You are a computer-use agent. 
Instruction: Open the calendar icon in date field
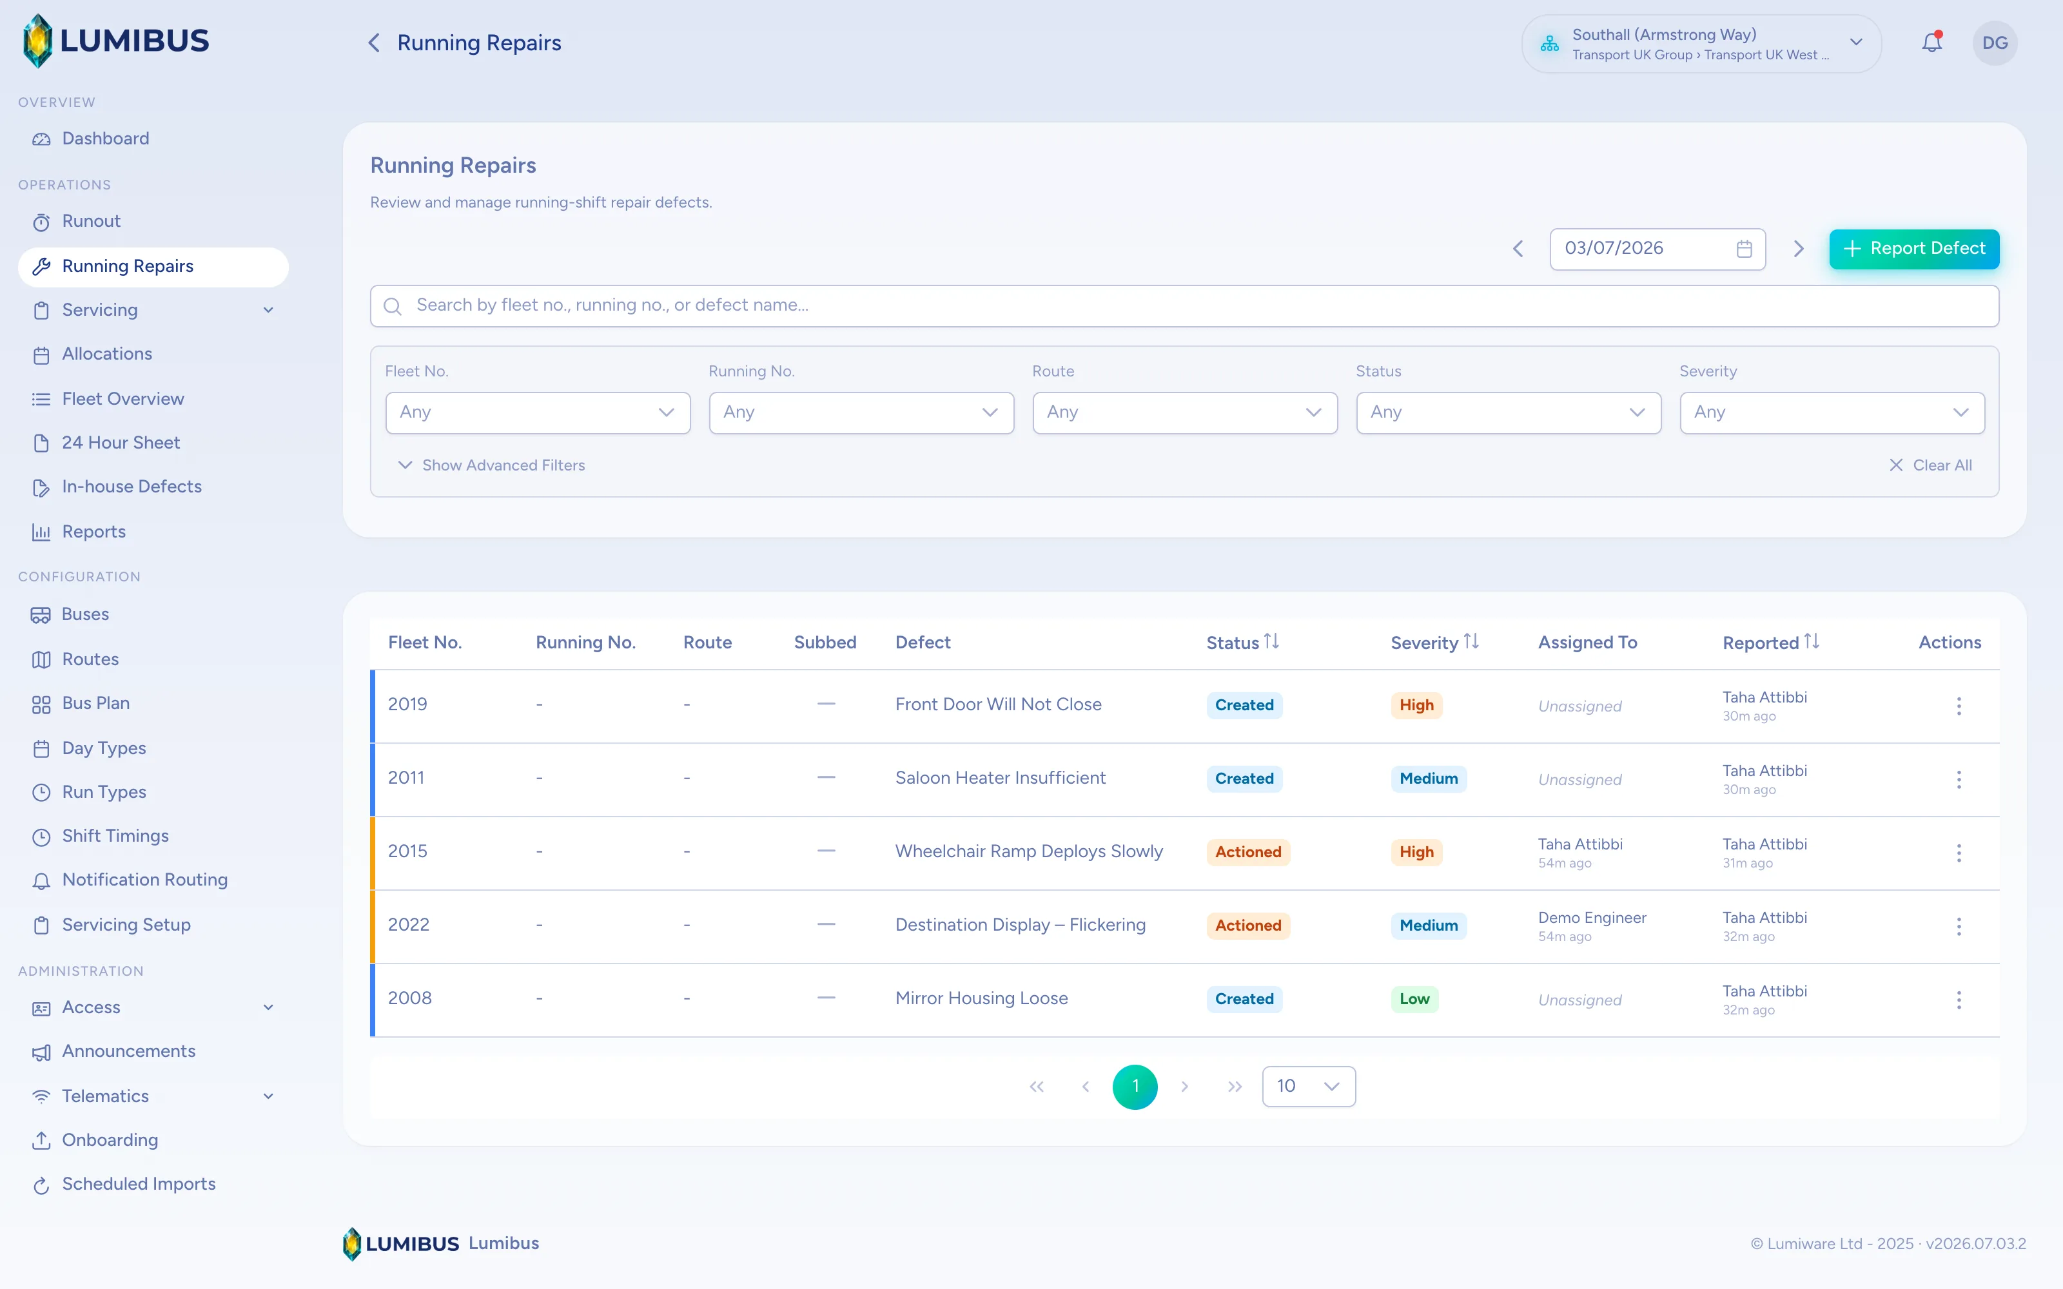pos(1744,249)
